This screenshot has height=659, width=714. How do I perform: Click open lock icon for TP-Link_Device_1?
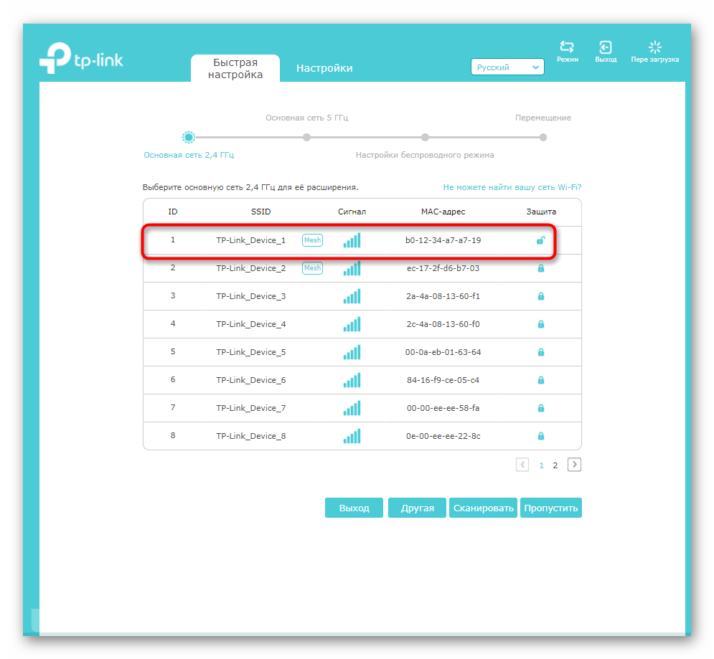(540, 240)
